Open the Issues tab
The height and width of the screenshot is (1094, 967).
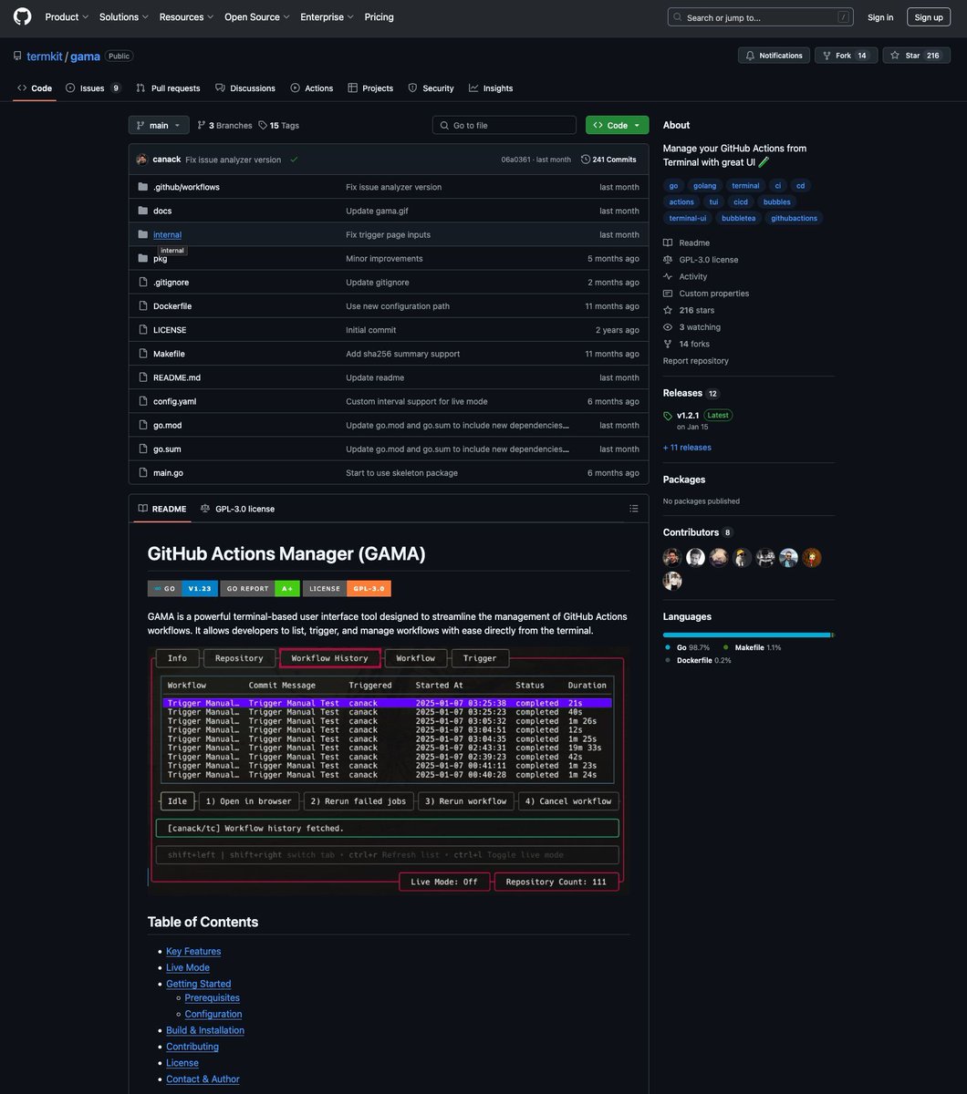click(x=93, y=88)
